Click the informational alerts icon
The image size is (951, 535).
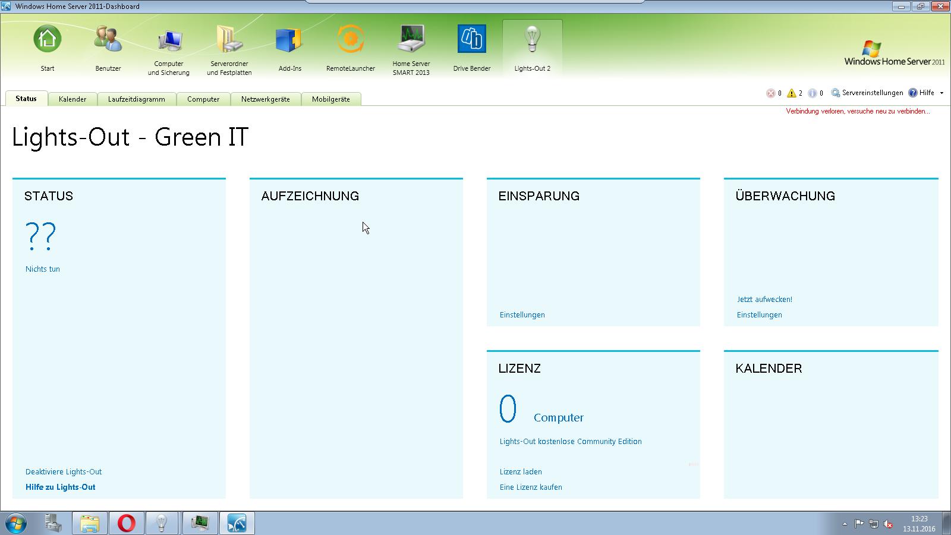click(813, 93)
